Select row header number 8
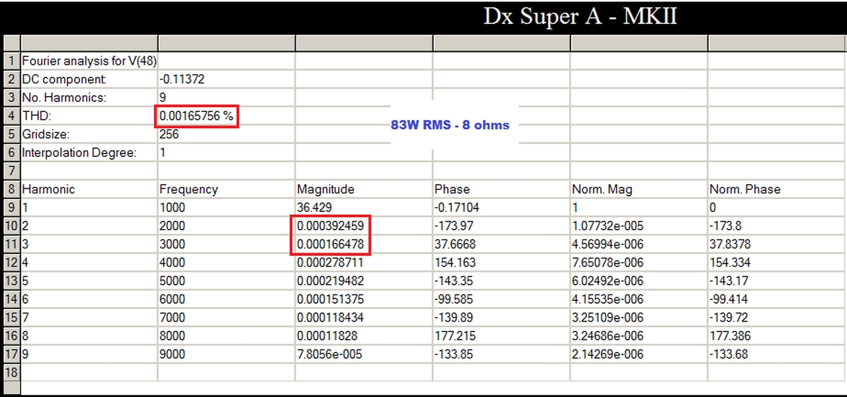Screen dimensions: 847x397 (x=11, y=189)
